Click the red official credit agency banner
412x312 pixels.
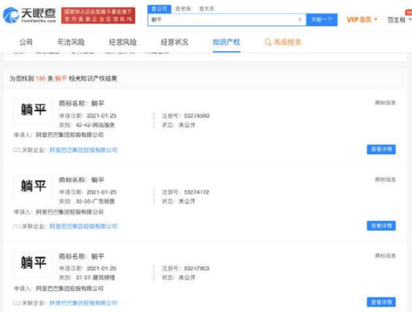point(98,15)
